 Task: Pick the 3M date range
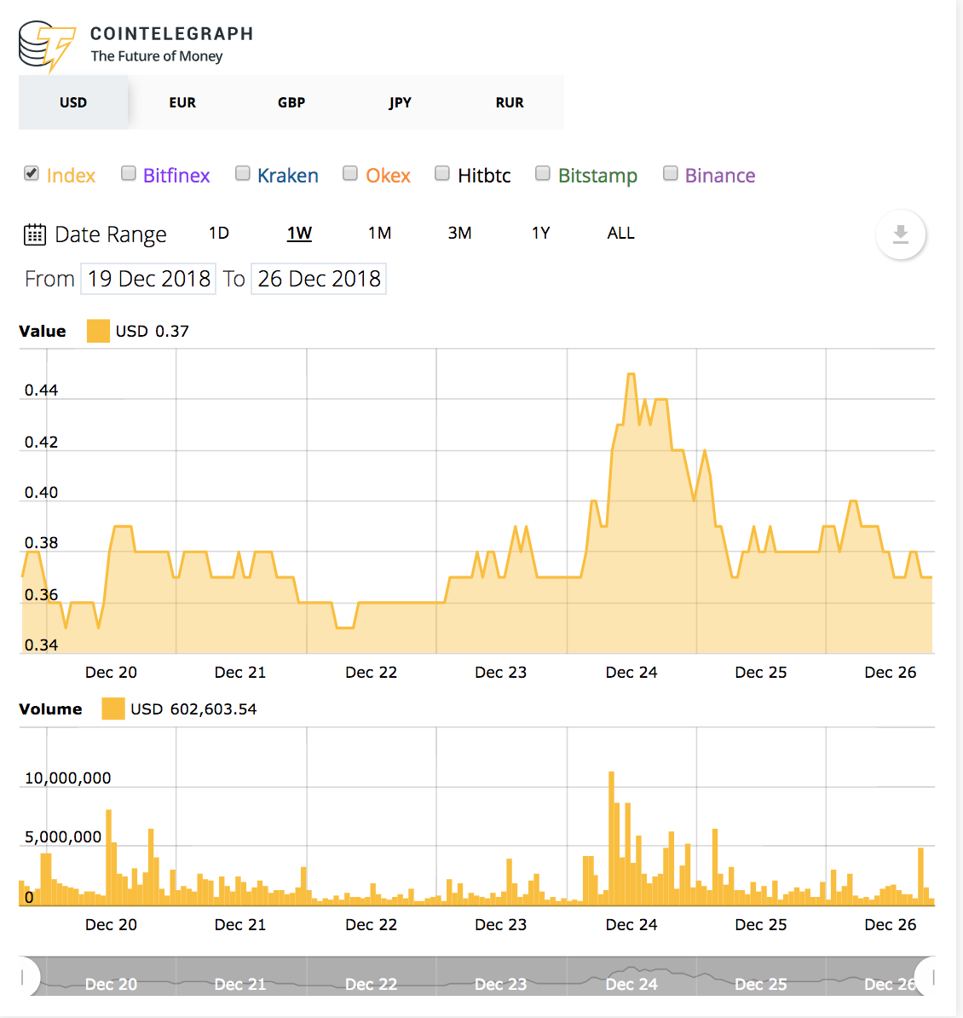click(x=459, y=233)
